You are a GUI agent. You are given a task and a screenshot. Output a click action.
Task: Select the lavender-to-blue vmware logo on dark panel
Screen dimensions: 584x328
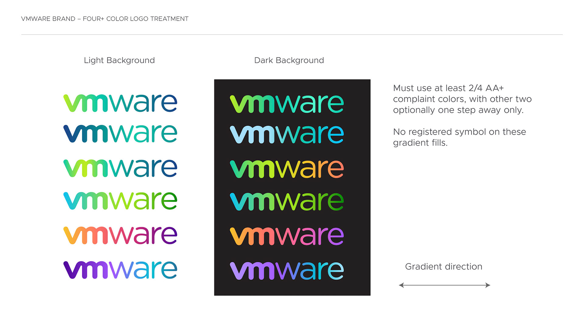[287, 271]
